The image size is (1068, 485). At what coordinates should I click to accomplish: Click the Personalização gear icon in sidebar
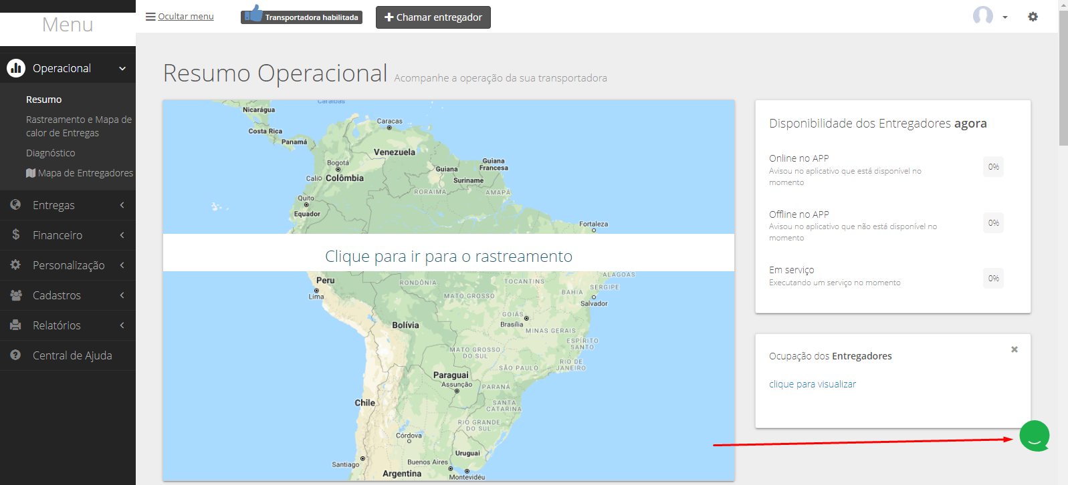pos(15,265)
